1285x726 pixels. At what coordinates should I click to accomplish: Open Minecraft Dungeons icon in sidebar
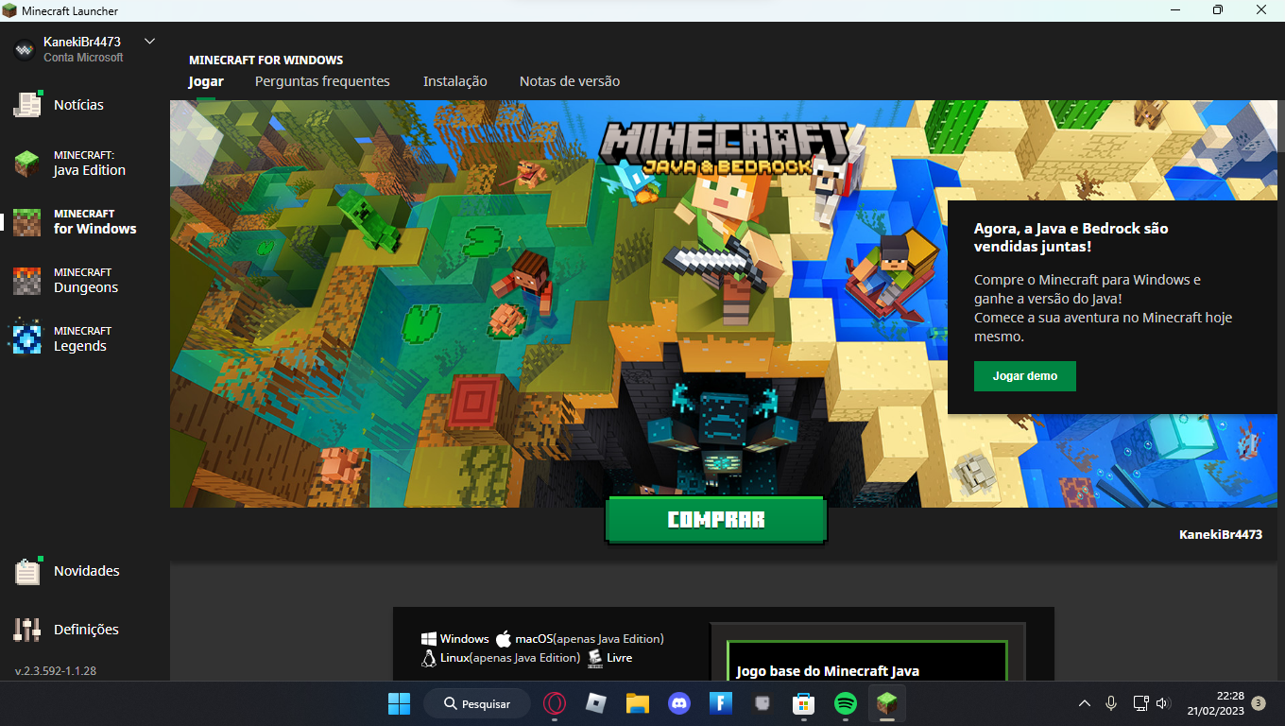(27, 281)
